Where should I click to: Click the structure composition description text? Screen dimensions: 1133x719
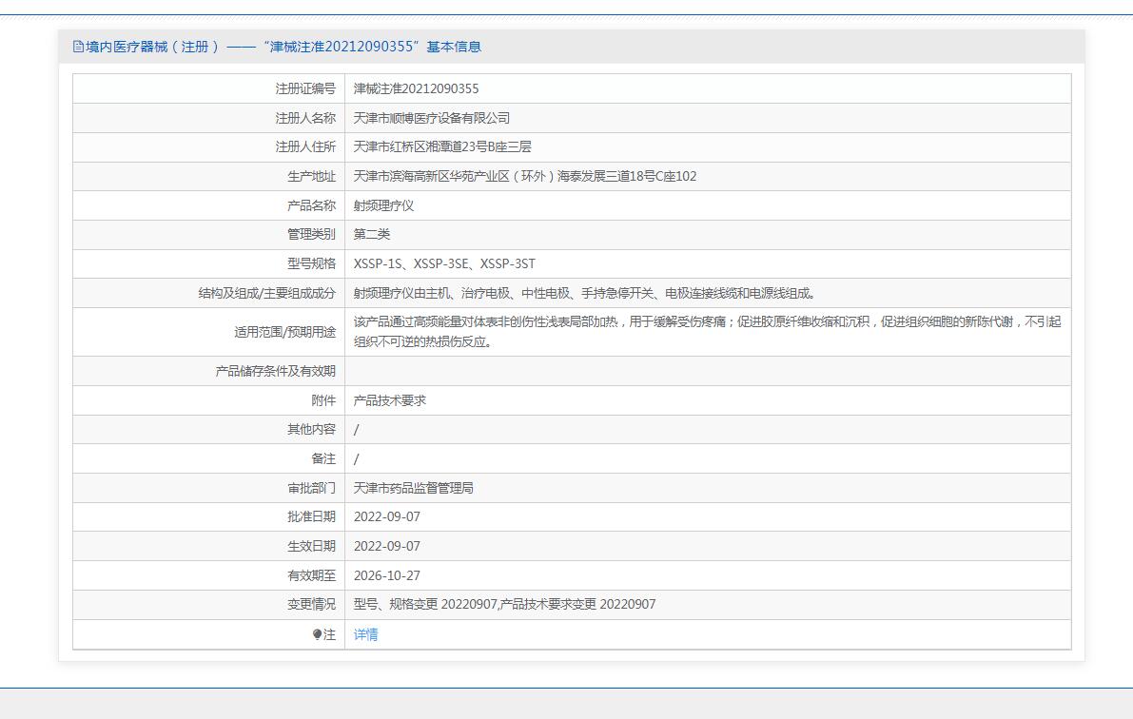[x=584, y=293]
